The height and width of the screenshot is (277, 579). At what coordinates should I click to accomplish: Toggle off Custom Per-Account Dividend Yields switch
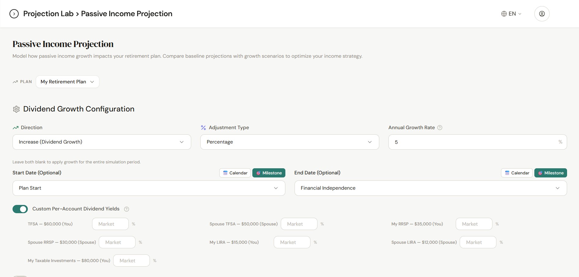pyautogui.click(x=20, y=209)
